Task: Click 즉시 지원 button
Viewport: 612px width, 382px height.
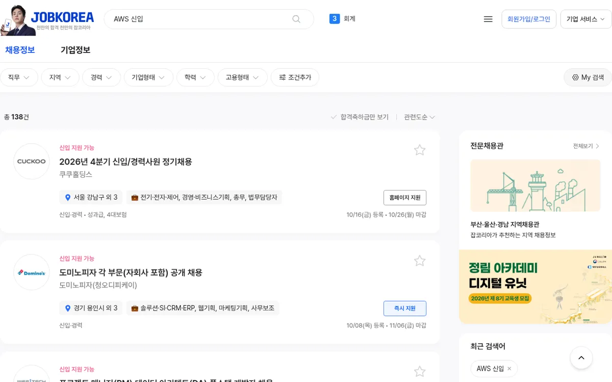Action: coord(405,309)
